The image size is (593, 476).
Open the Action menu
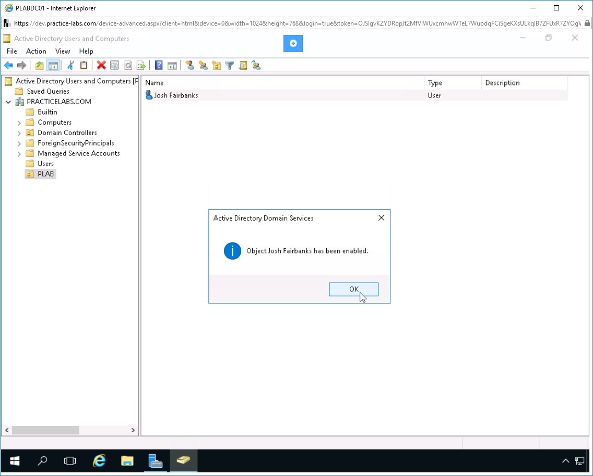pyautogui.click(x=36, y=51)
